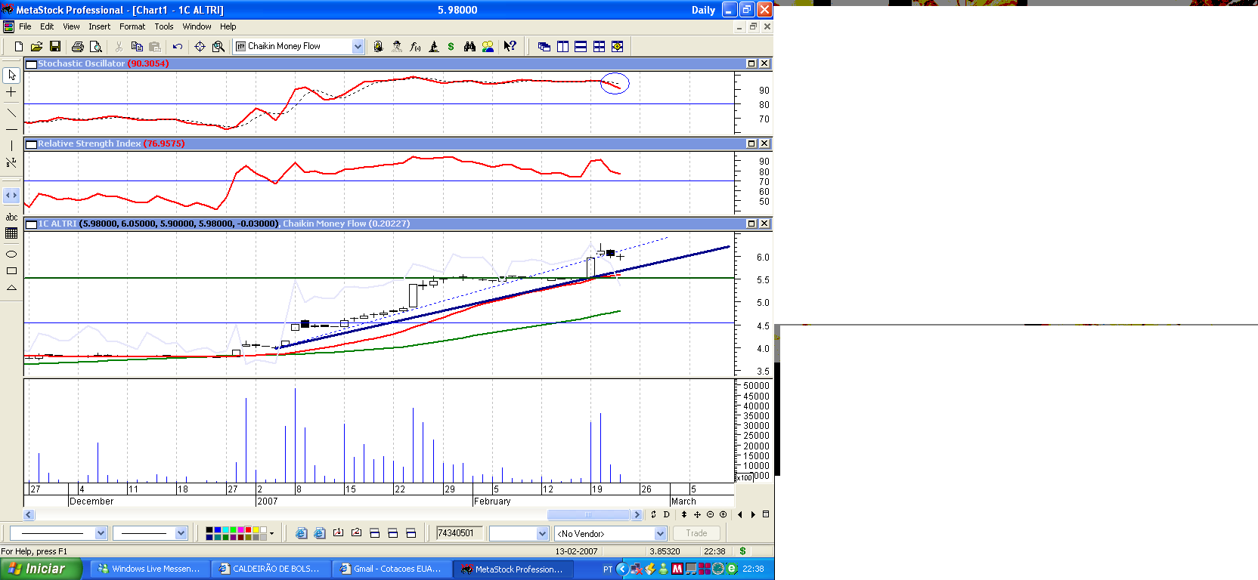This screenshot has height=580, width=1258.
Task: Click the Undo arrow icon
Action: point(178,47)
